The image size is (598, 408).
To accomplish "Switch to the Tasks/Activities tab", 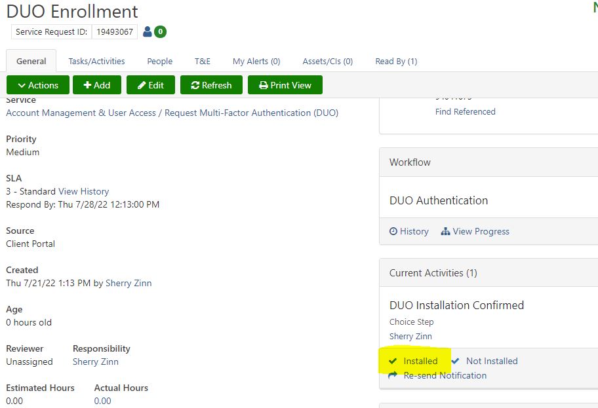I will click(96, 61).
